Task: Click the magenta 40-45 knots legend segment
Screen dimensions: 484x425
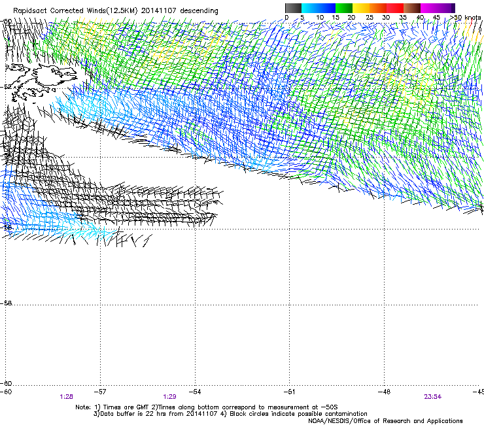Action: [x=429, y=8]
